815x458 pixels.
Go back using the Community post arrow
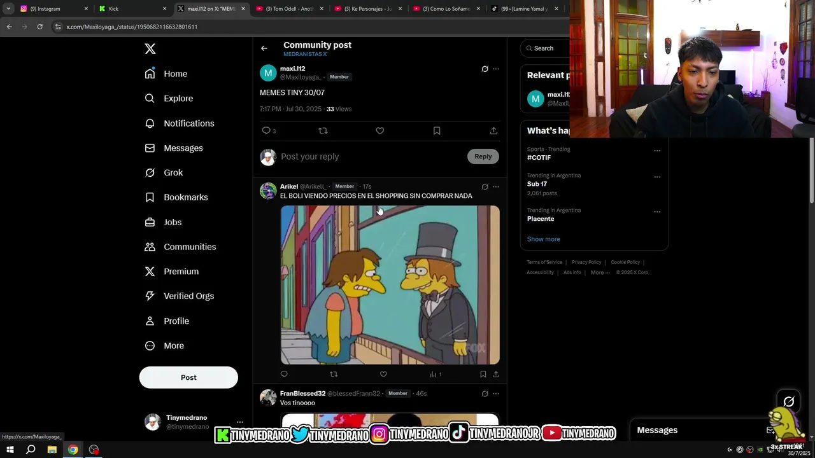click(x=264, y=48)
